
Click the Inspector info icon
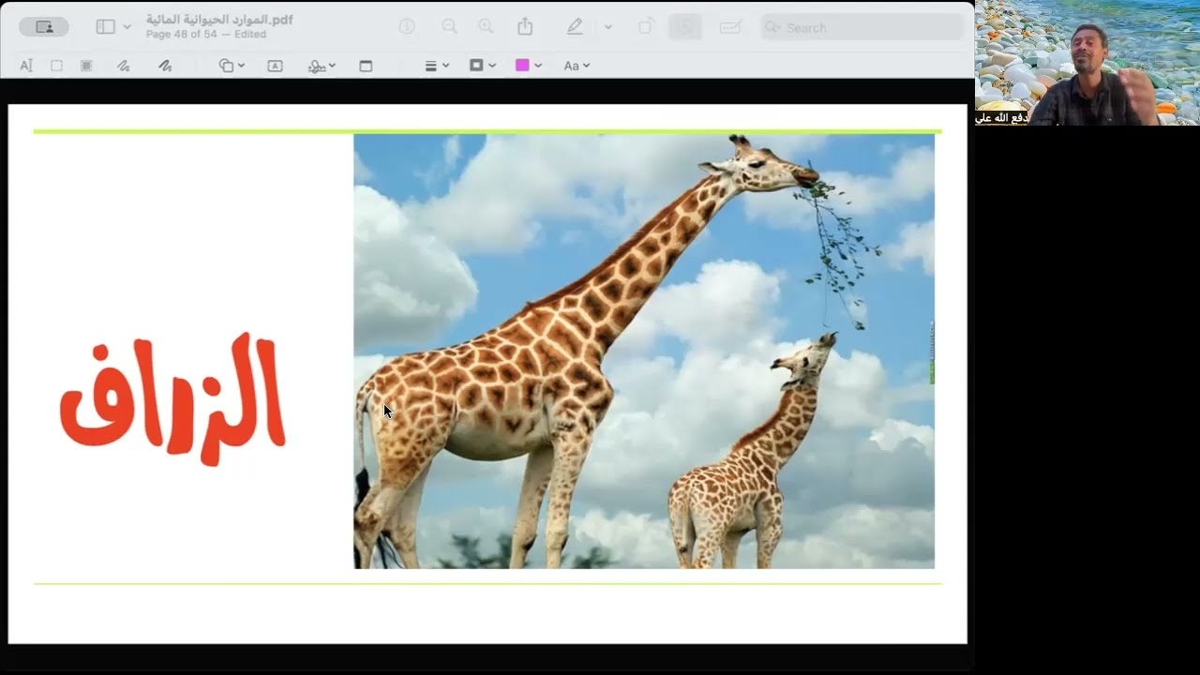click(x=407, y=27)
